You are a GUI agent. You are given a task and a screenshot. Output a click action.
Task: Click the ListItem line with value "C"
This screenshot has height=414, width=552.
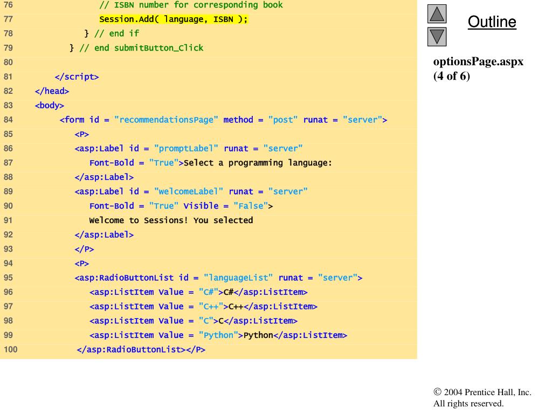(194, 321)
